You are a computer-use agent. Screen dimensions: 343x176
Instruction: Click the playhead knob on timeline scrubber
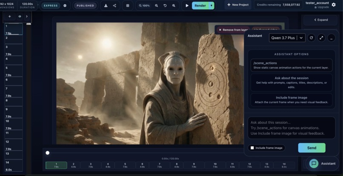click(48, 153)
